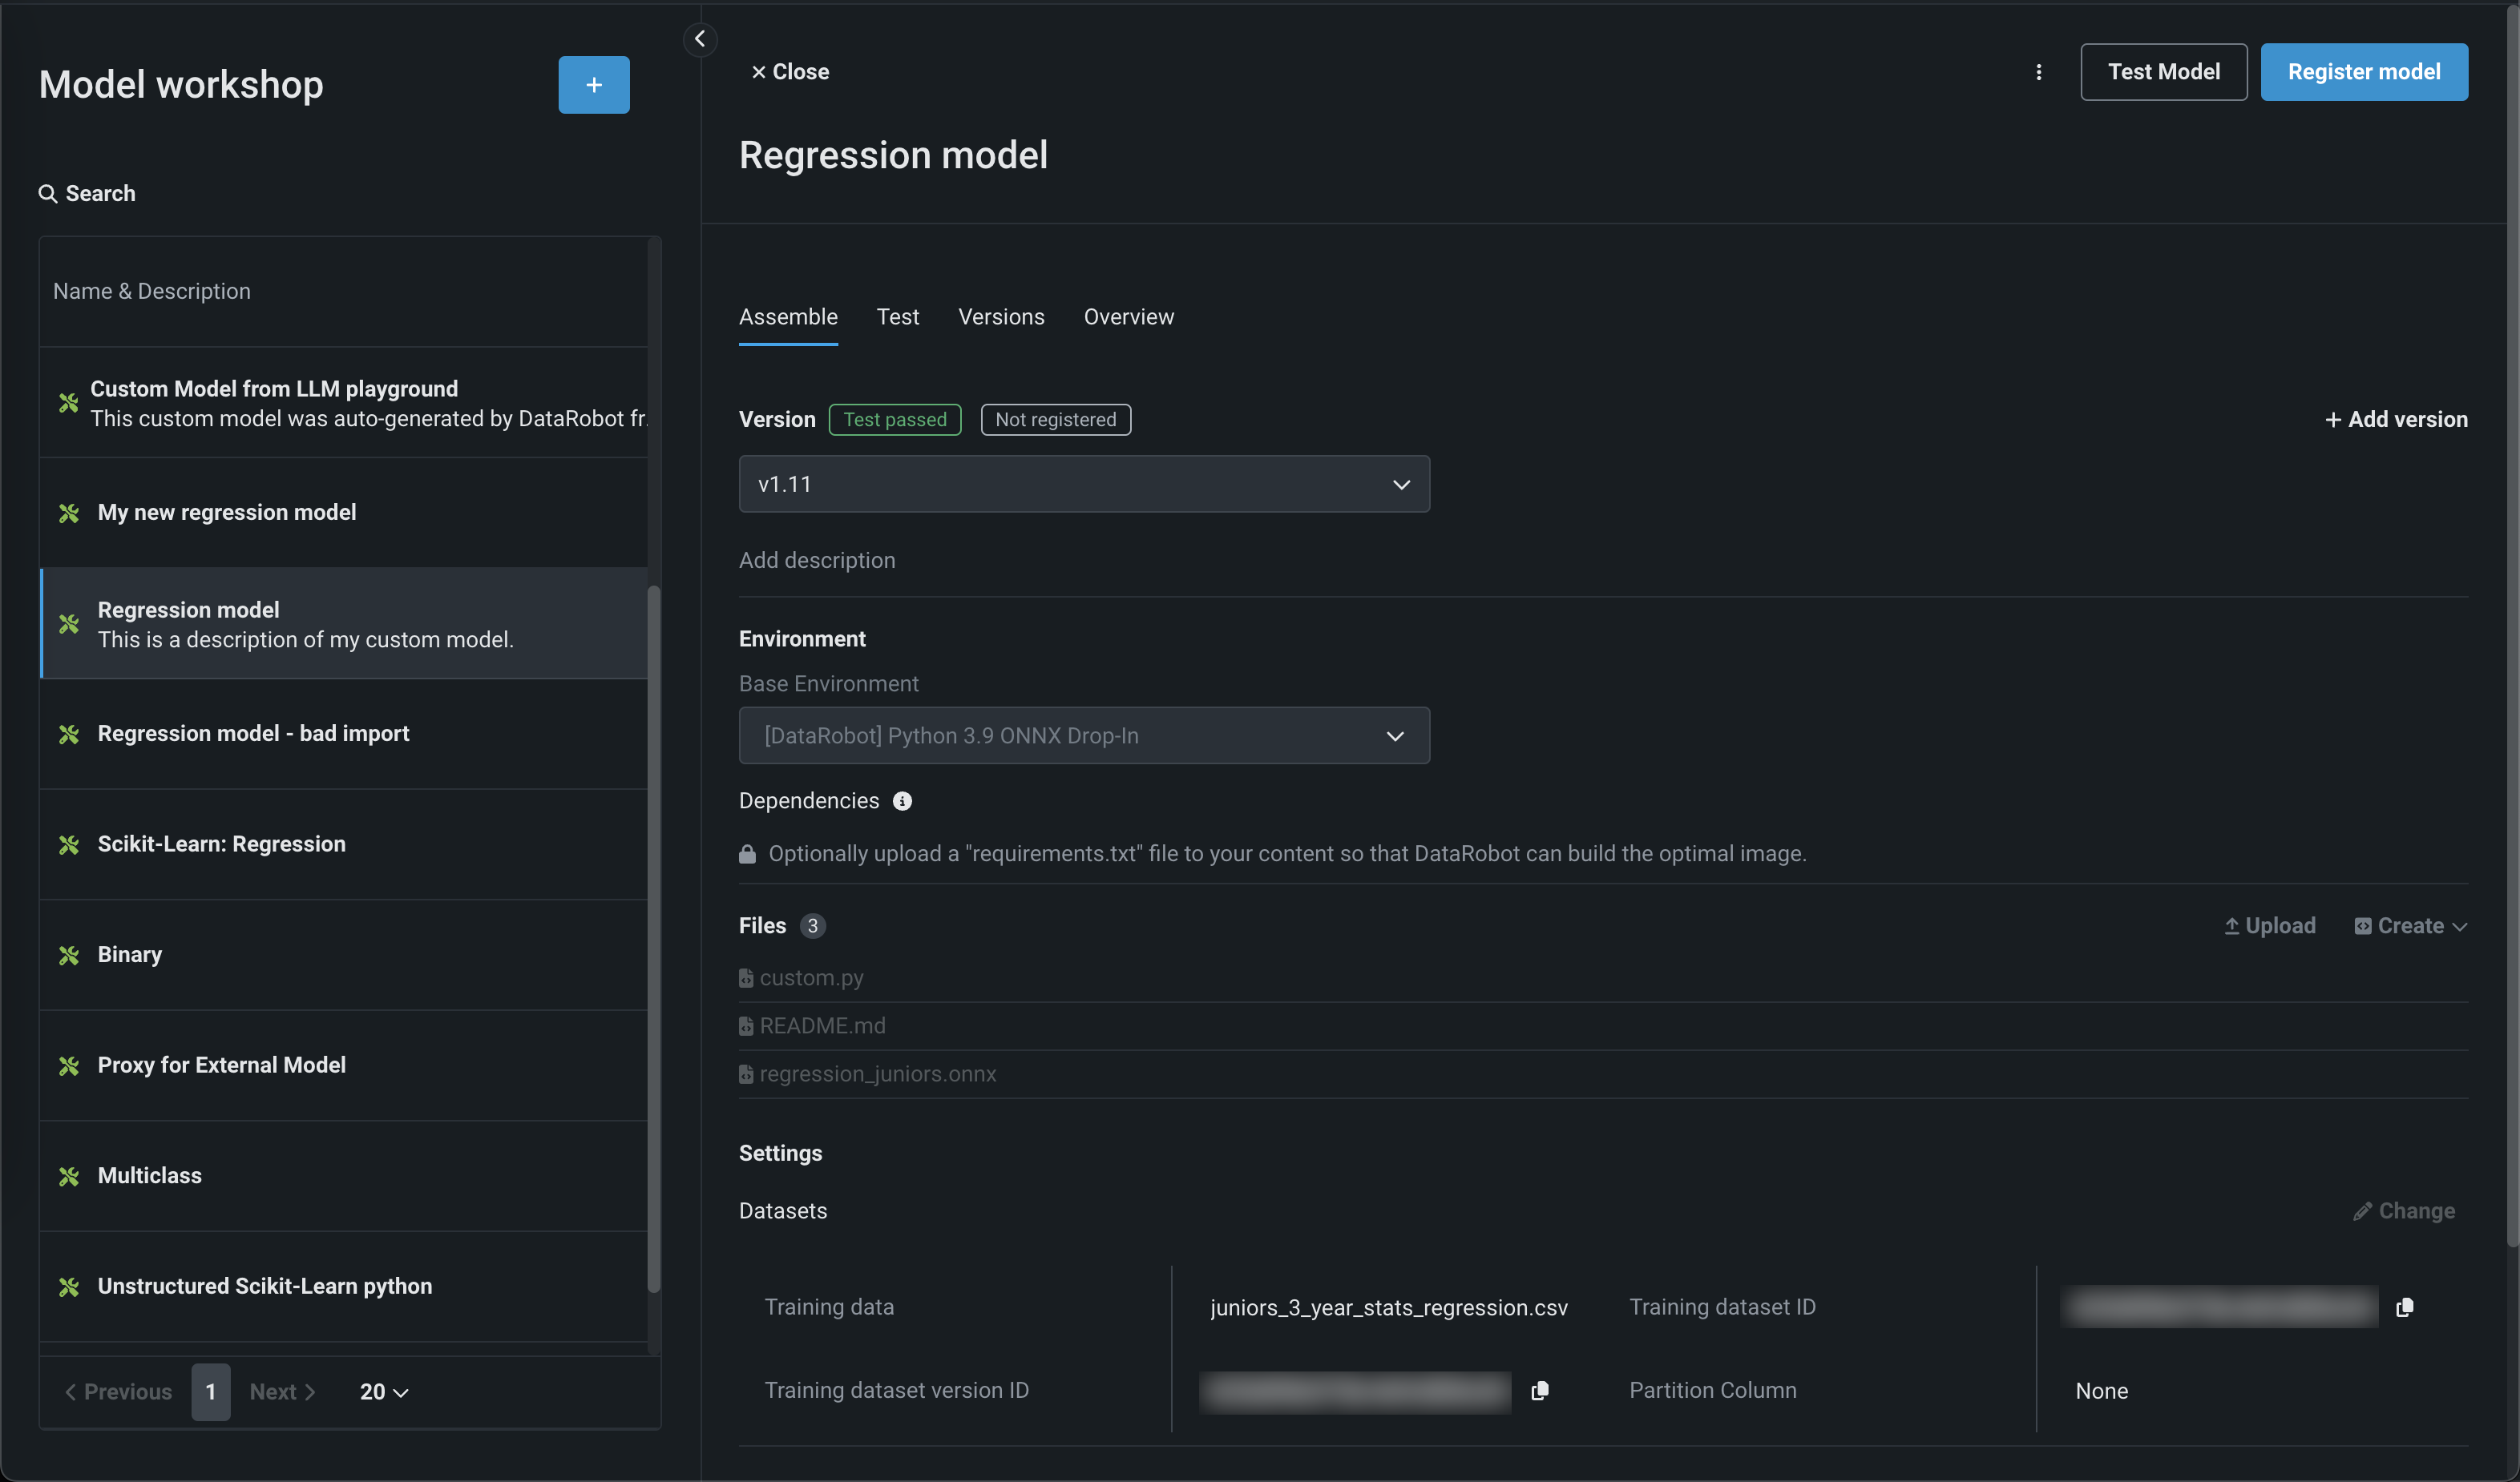
Task: Collapse the Model workshop sidebar panel
Action: click(x=699, y=39)
